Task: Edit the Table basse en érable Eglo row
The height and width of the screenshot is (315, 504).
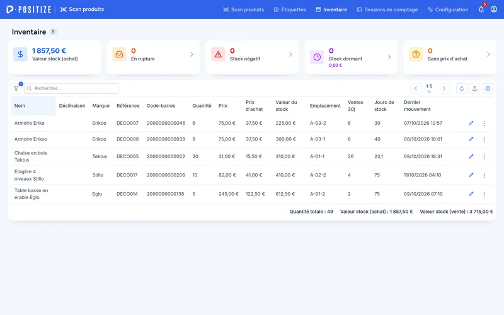Action: pos(471,194)
